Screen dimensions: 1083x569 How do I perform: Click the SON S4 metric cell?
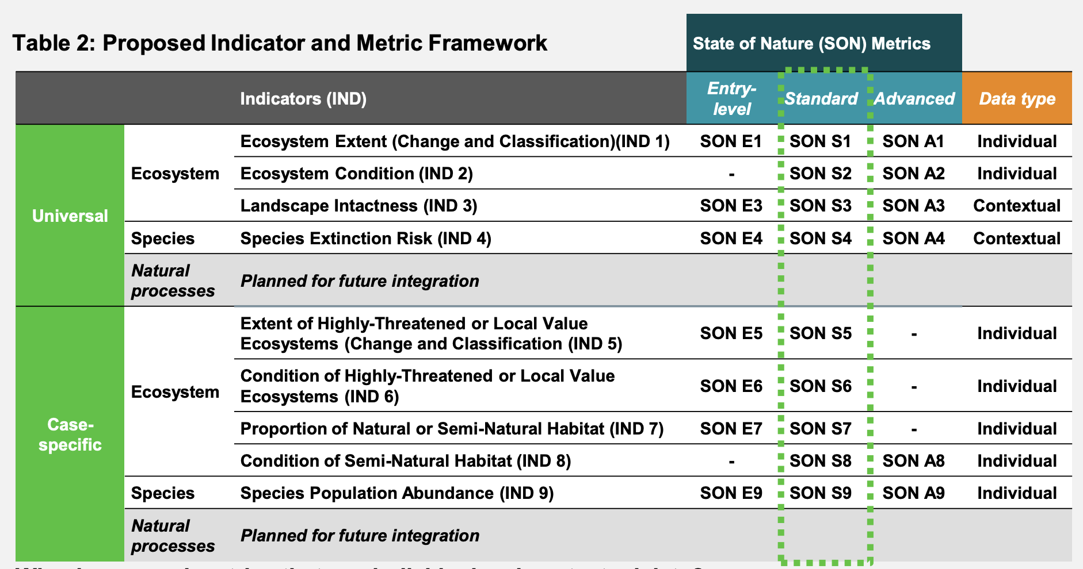[820, 239]
